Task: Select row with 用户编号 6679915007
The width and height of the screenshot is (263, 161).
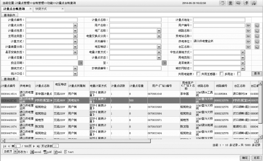Action: (x=130, y=127)
